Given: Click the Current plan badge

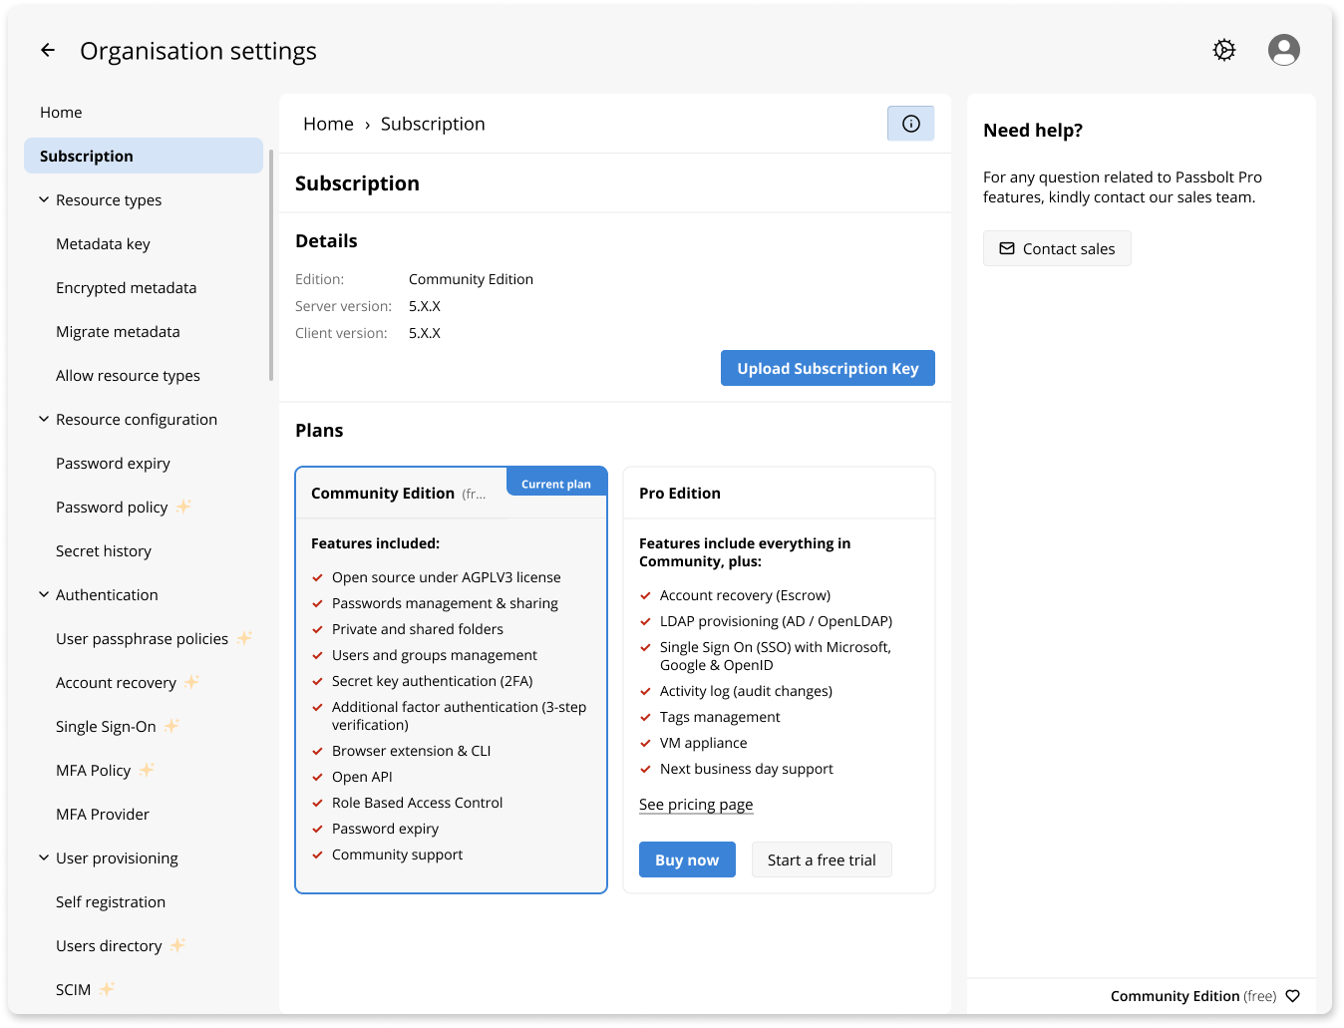Looking at the screenshot, I should point(556,483).
